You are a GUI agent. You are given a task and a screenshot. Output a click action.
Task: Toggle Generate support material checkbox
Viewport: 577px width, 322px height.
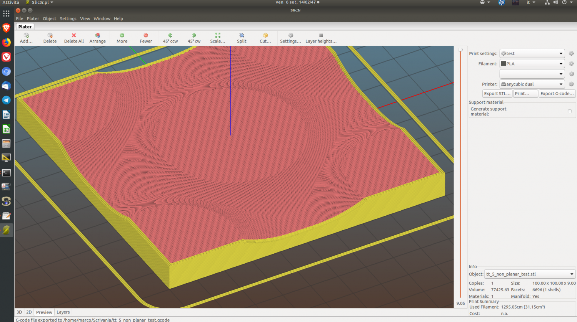tap(570, 111)
